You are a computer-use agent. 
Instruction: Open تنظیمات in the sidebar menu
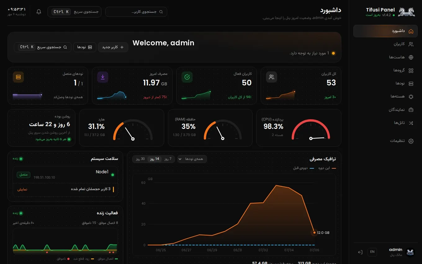385,141
